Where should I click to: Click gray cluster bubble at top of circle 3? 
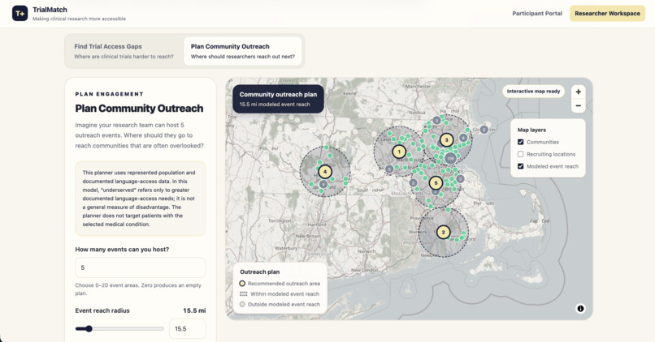click(x=436, y=121)
